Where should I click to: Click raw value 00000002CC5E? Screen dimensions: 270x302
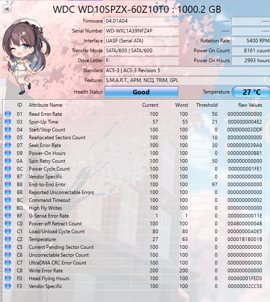coord(245,286)
